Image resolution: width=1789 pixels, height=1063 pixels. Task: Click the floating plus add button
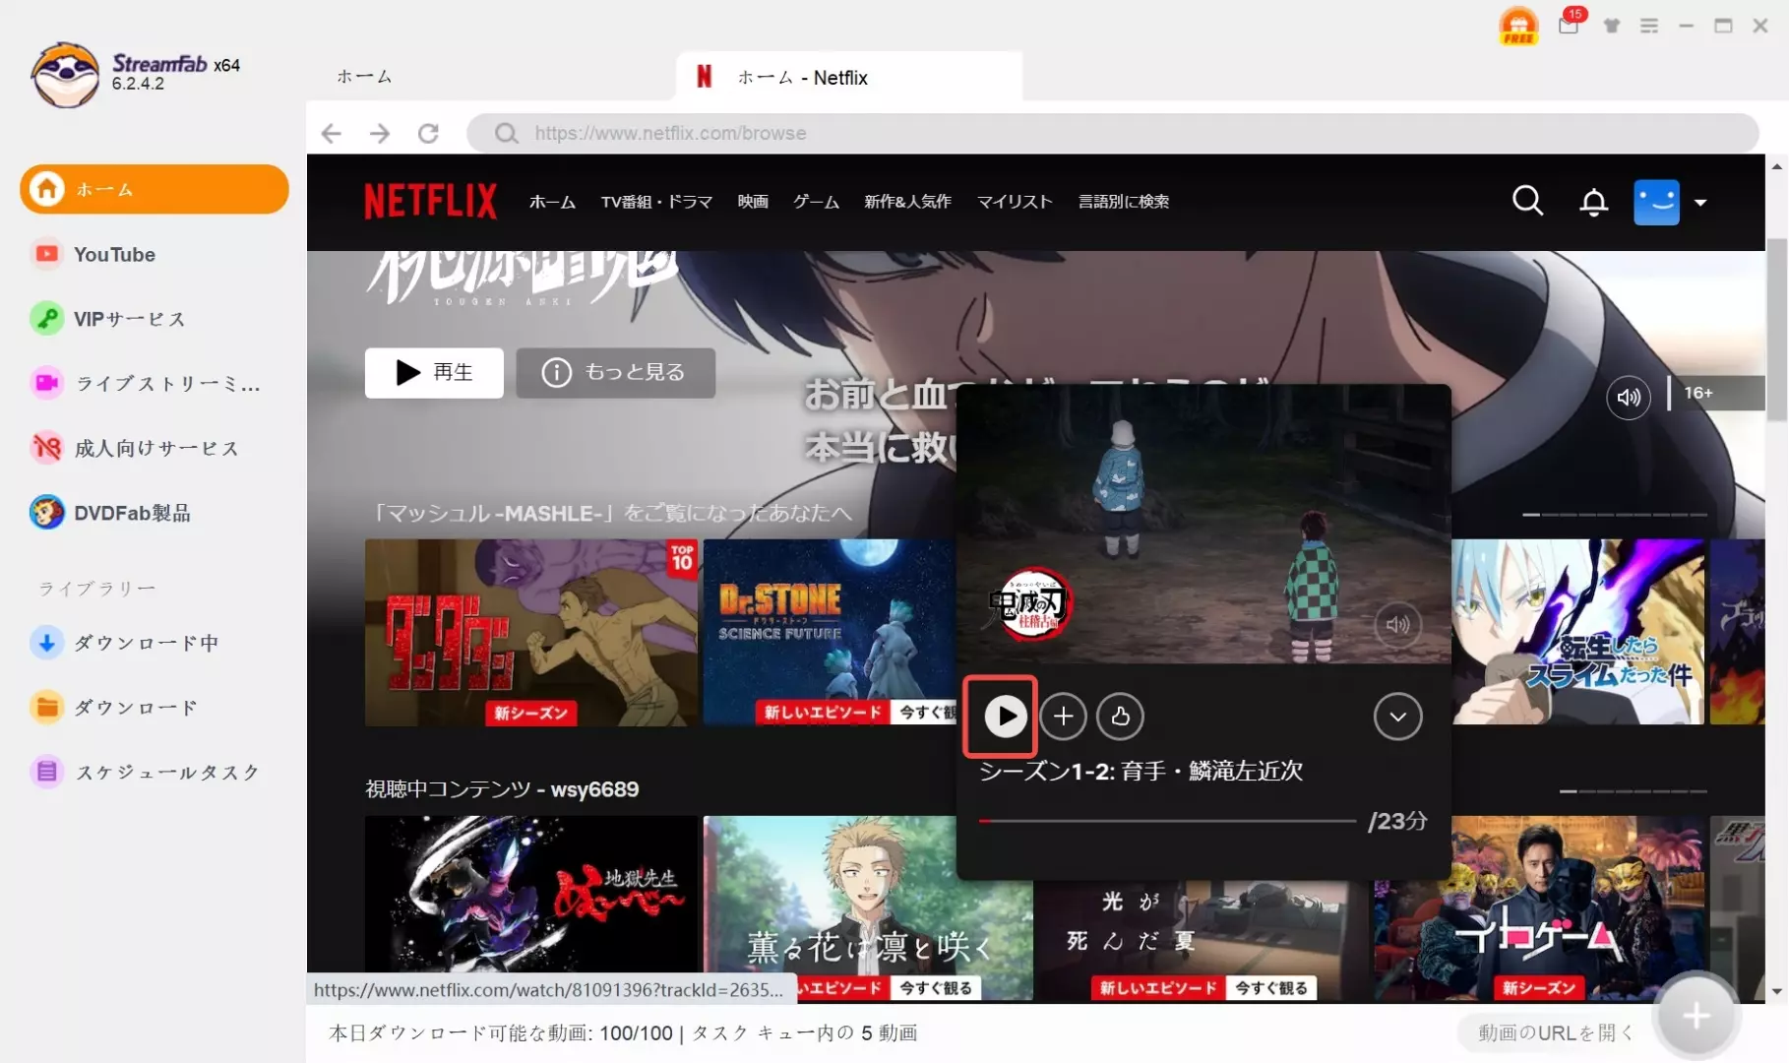[1696, 1016]
